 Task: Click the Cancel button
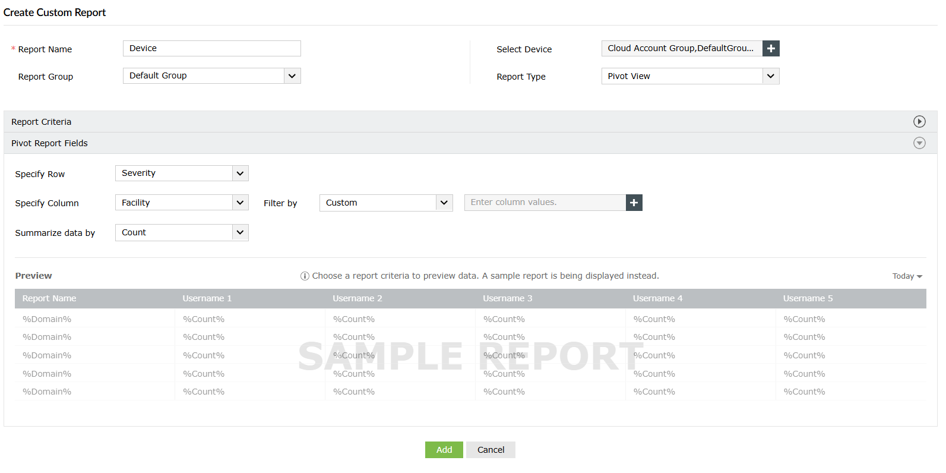[491, 450]
